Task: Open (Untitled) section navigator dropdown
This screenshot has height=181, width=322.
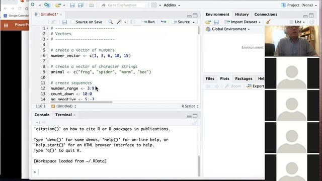Action: [x=64, y=106]
